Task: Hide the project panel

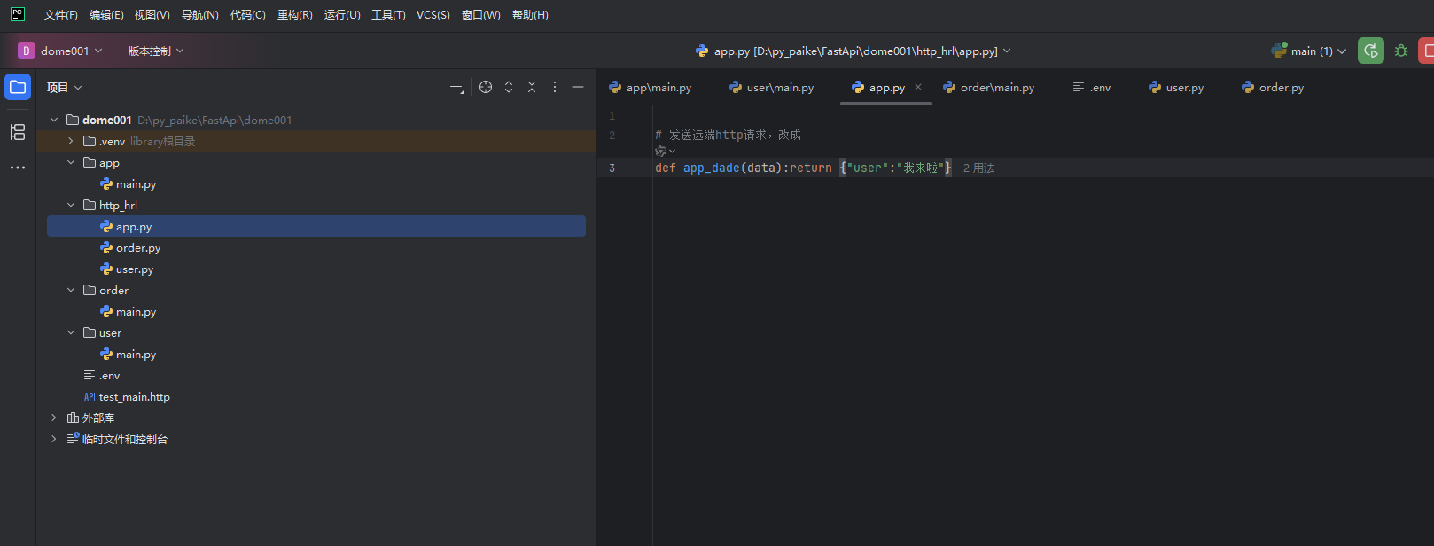Action: coord(578,87)
